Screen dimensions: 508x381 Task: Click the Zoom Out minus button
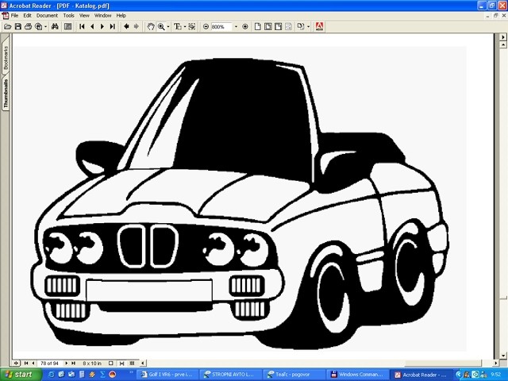[206, 26]
